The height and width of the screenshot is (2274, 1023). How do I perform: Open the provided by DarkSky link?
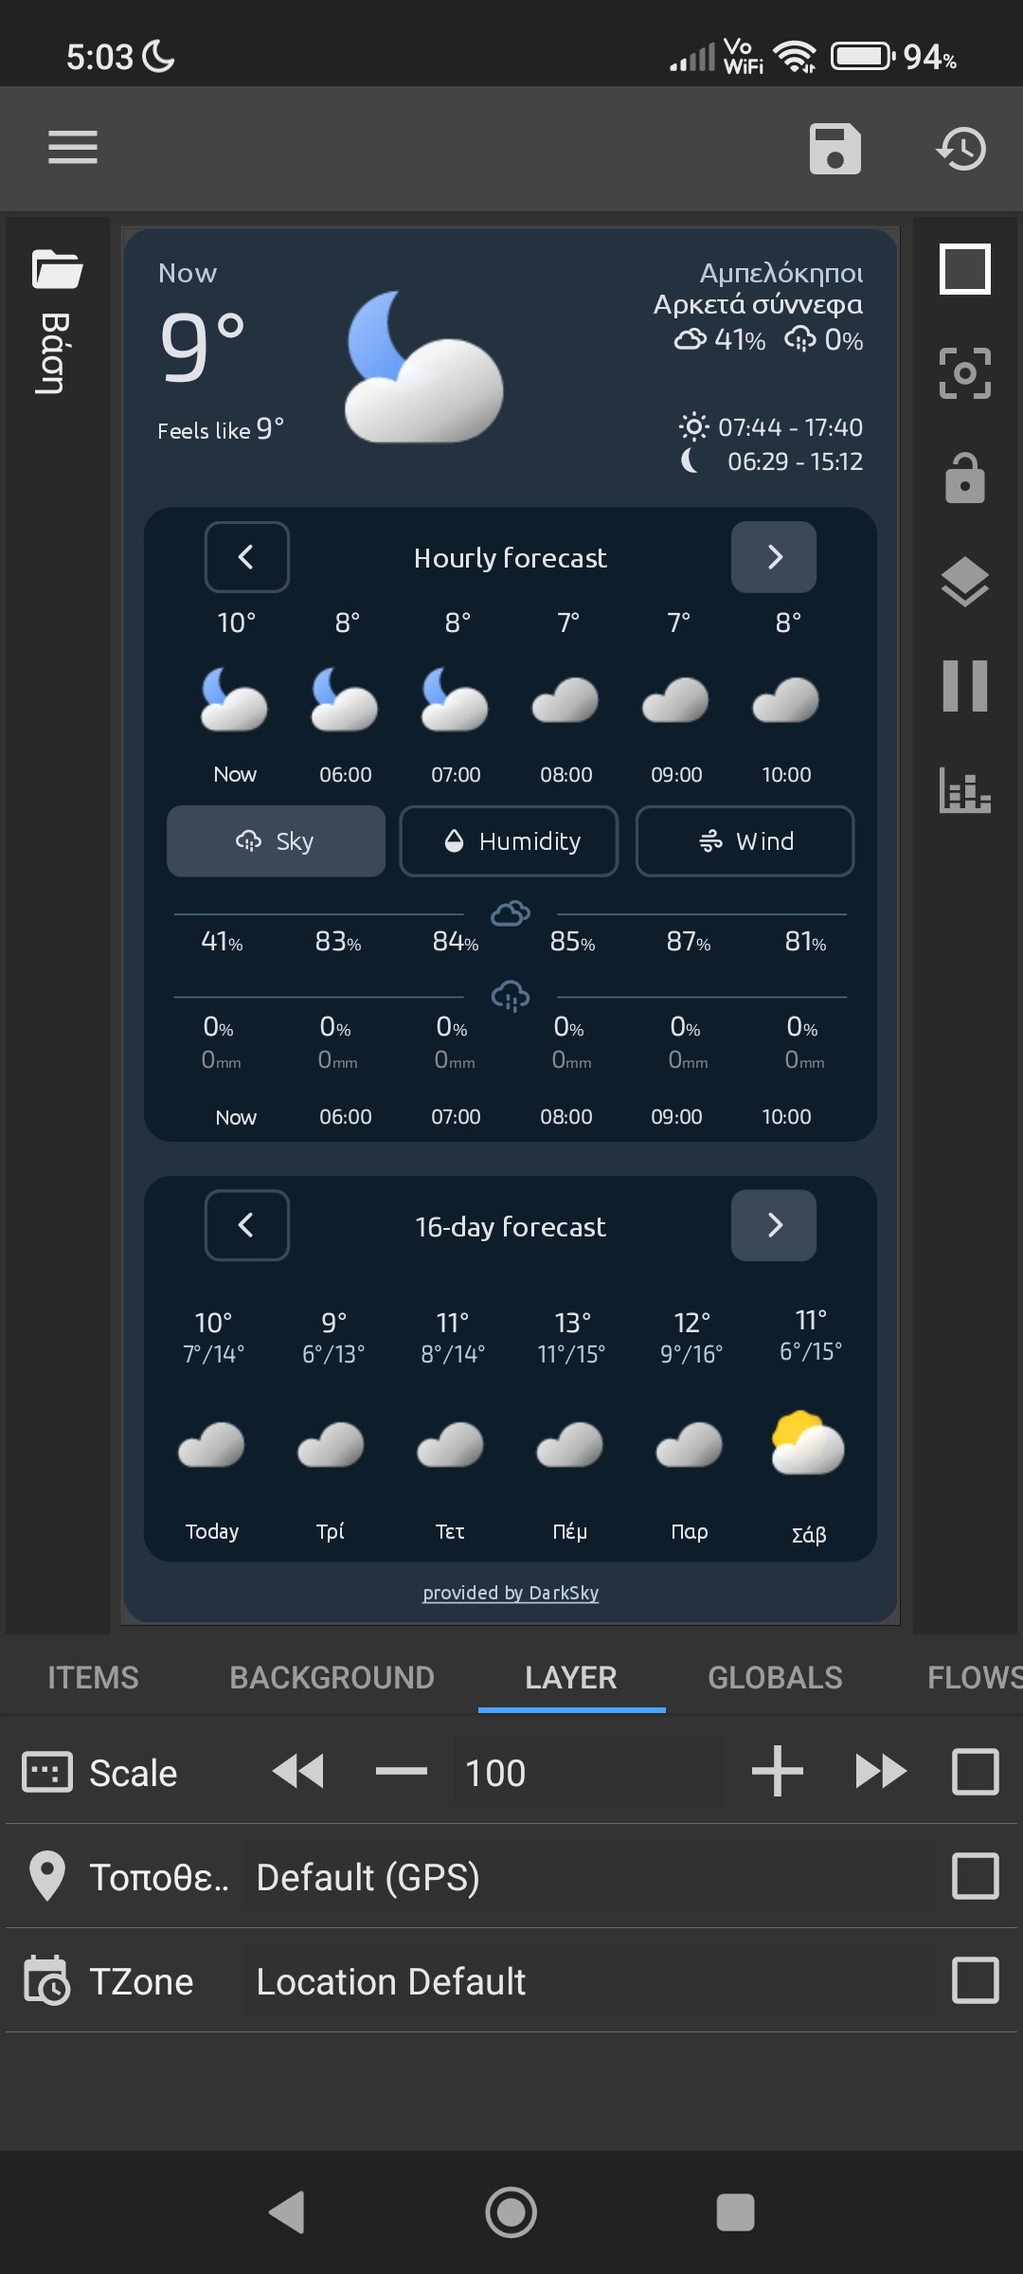[511, 1593]
